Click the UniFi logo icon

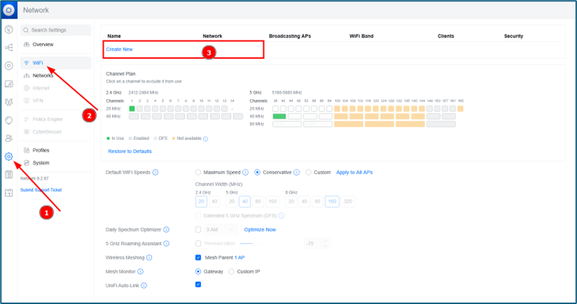pyautogui.click(x=9, y=10)
